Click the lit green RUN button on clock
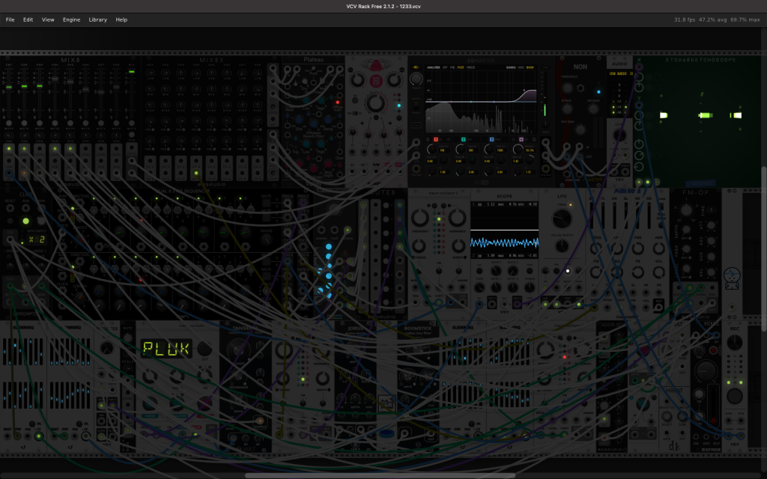Screen dimensions: 767x479 pyautogui.click(x=25, y=221)
